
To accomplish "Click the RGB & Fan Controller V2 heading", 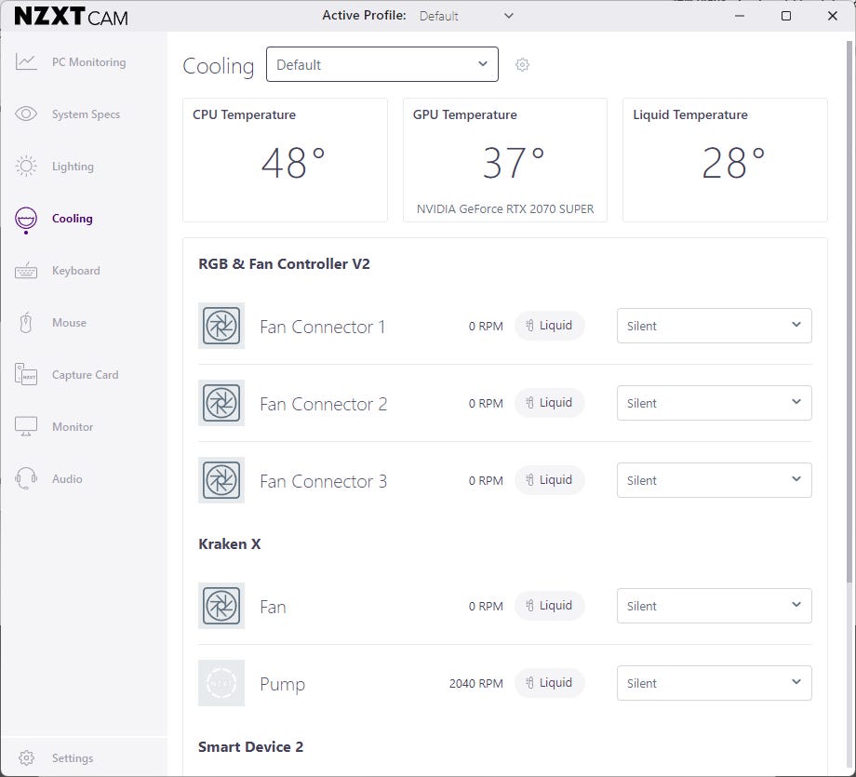I will tap(284, 263).
